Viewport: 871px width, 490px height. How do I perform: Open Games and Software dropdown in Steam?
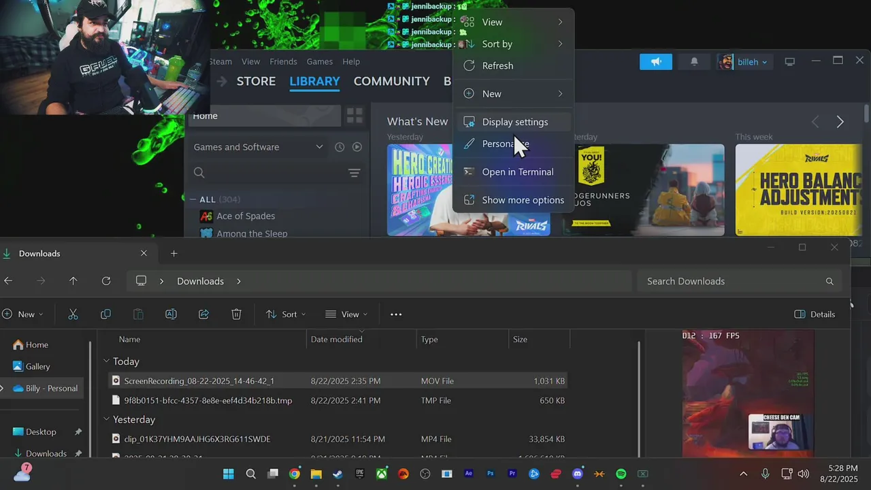point(258,147)
